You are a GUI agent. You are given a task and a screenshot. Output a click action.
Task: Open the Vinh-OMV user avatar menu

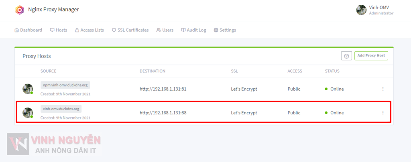click(x=361, y=10)
